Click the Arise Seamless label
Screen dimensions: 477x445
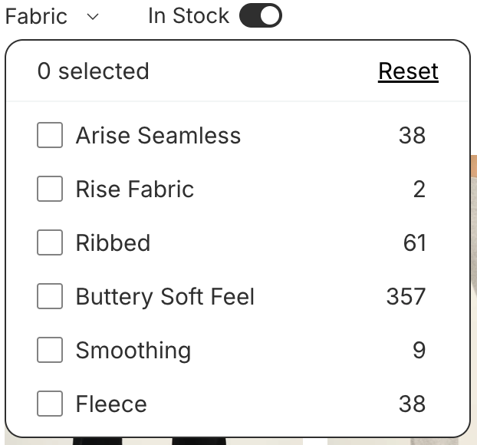click(158, 136)
